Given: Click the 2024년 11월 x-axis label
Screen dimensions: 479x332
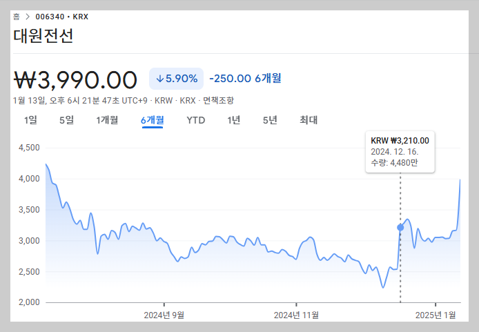Looking at the screenshot, I should [296, 315].
